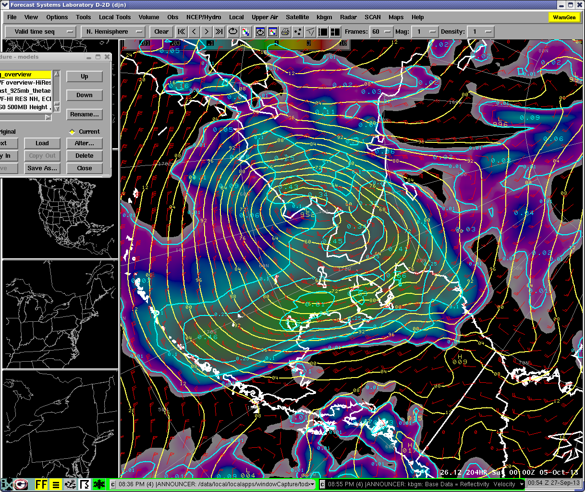Open the Satellite menu
Viewport: 585px width, 492px height.
[x=297, y=17]
